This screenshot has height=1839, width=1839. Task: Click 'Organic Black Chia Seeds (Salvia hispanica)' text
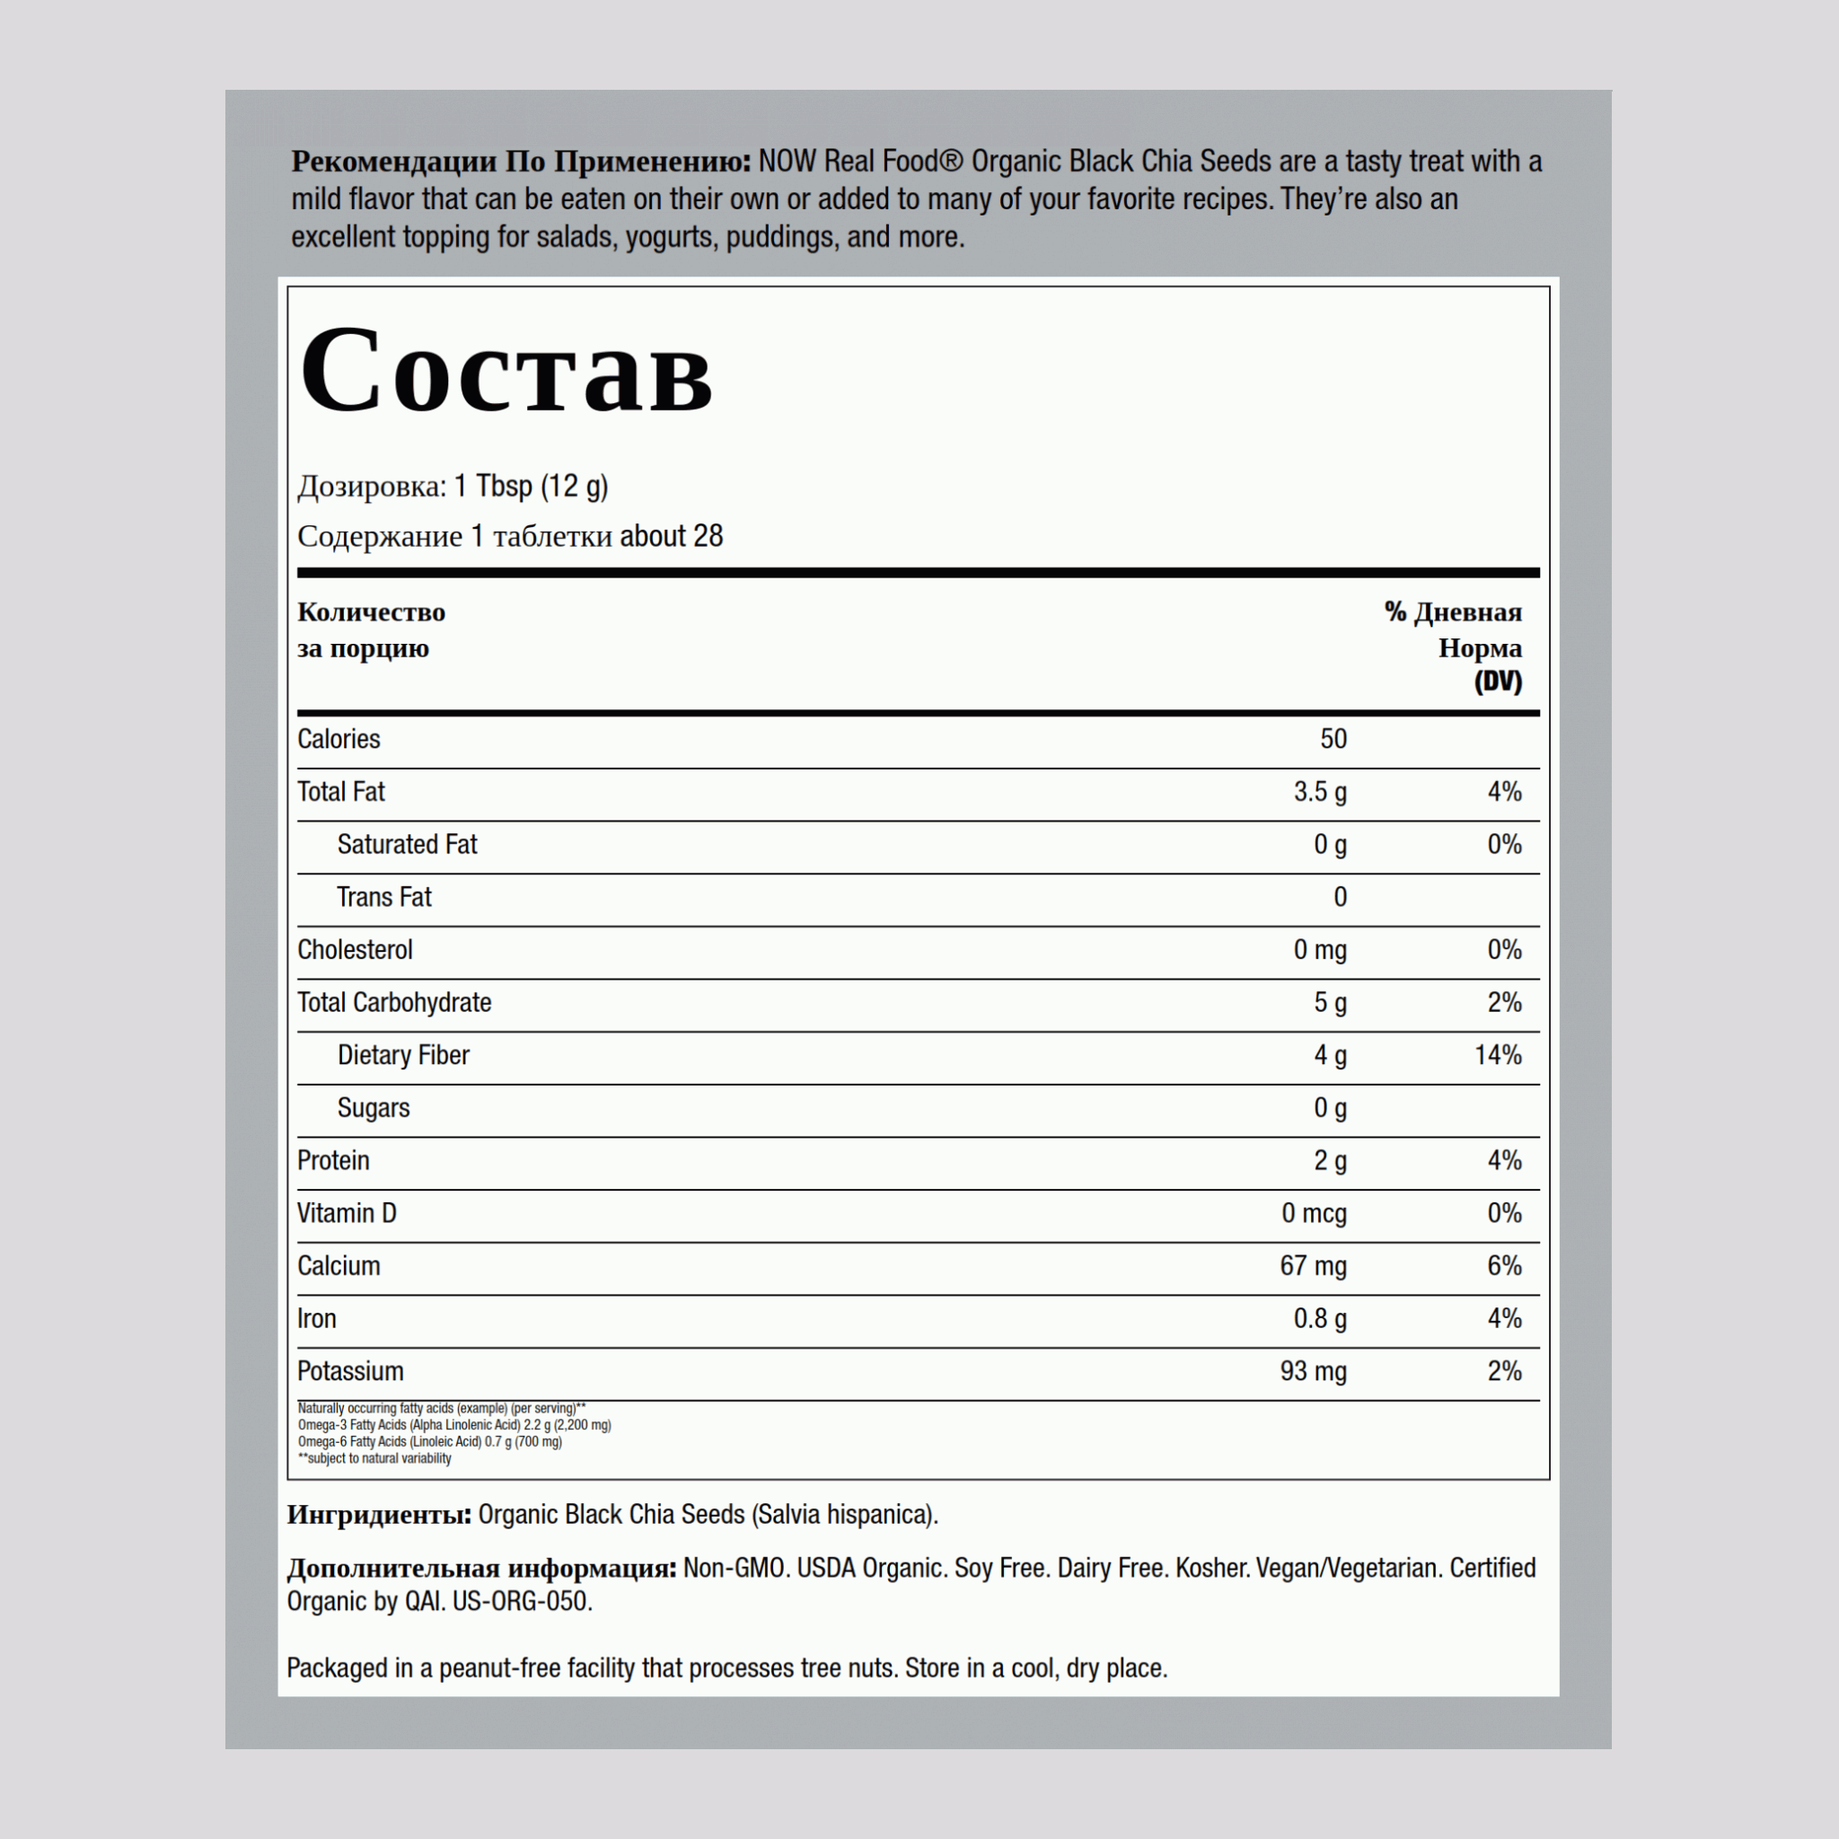tap(708, 1515)
